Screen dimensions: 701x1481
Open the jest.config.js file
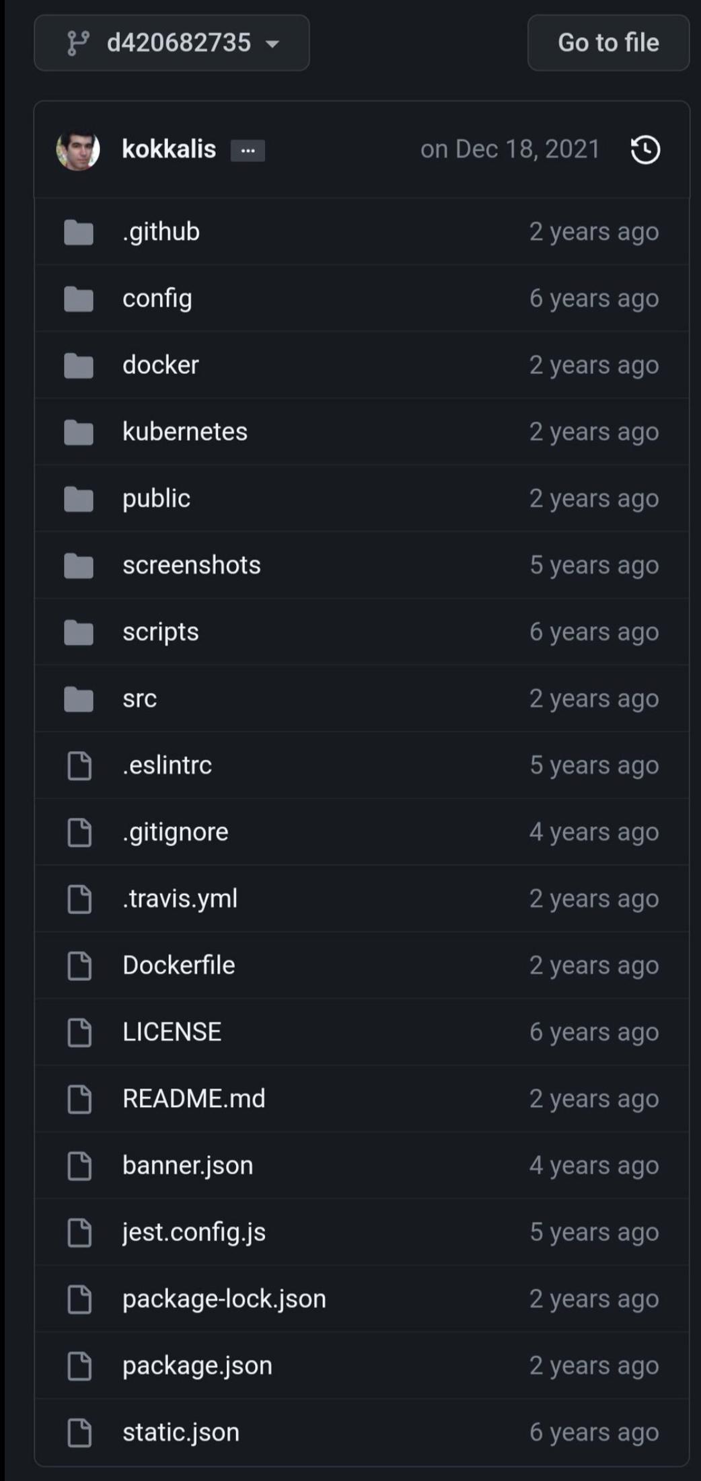click(x=194, y=1232)
